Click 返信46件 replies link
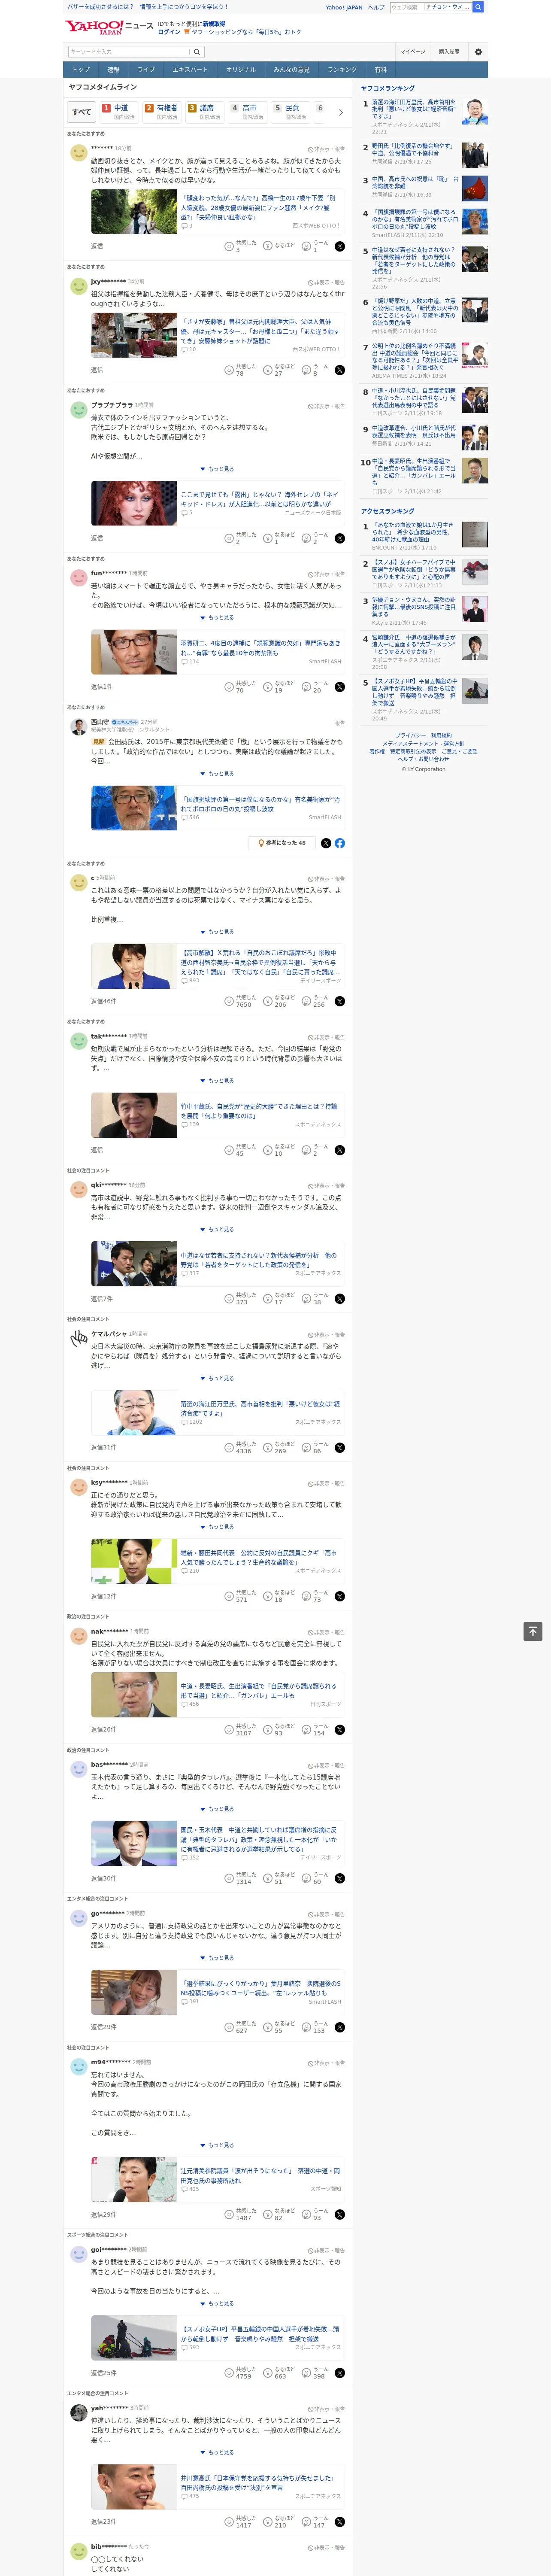The image size is (551, 2576). coord(103,1001)
